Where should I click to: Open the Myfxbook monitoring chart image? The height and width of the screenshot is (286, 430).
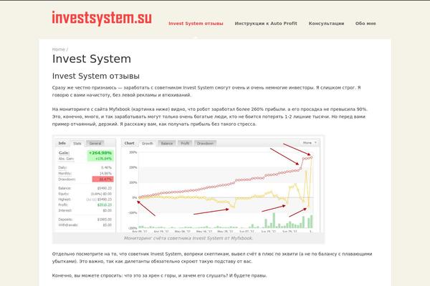pos(188,184)
